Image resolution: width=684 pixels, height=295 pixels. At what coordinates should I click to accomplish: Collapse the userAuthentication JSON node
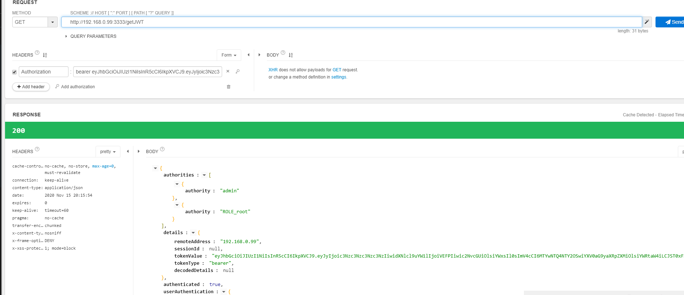(x=224, y=292)
